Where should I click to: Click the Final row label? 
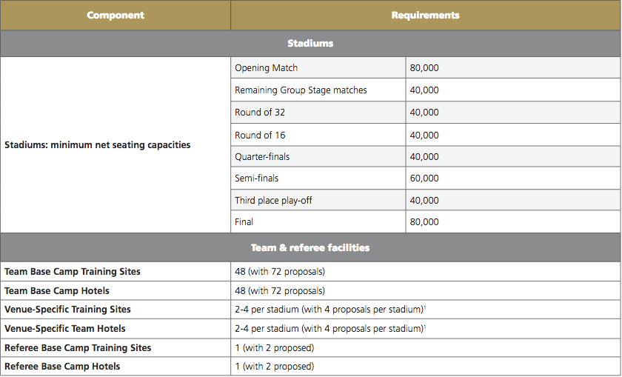coord(244,221)
